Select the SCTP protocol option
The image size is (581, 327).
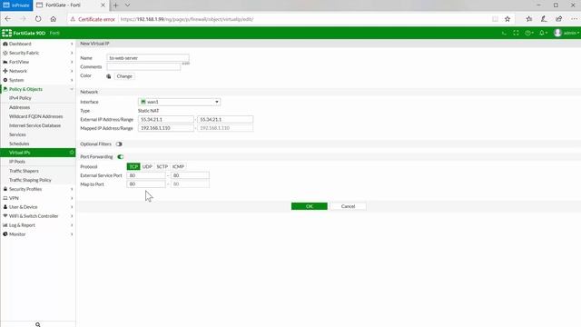click(x=162, y=167)
